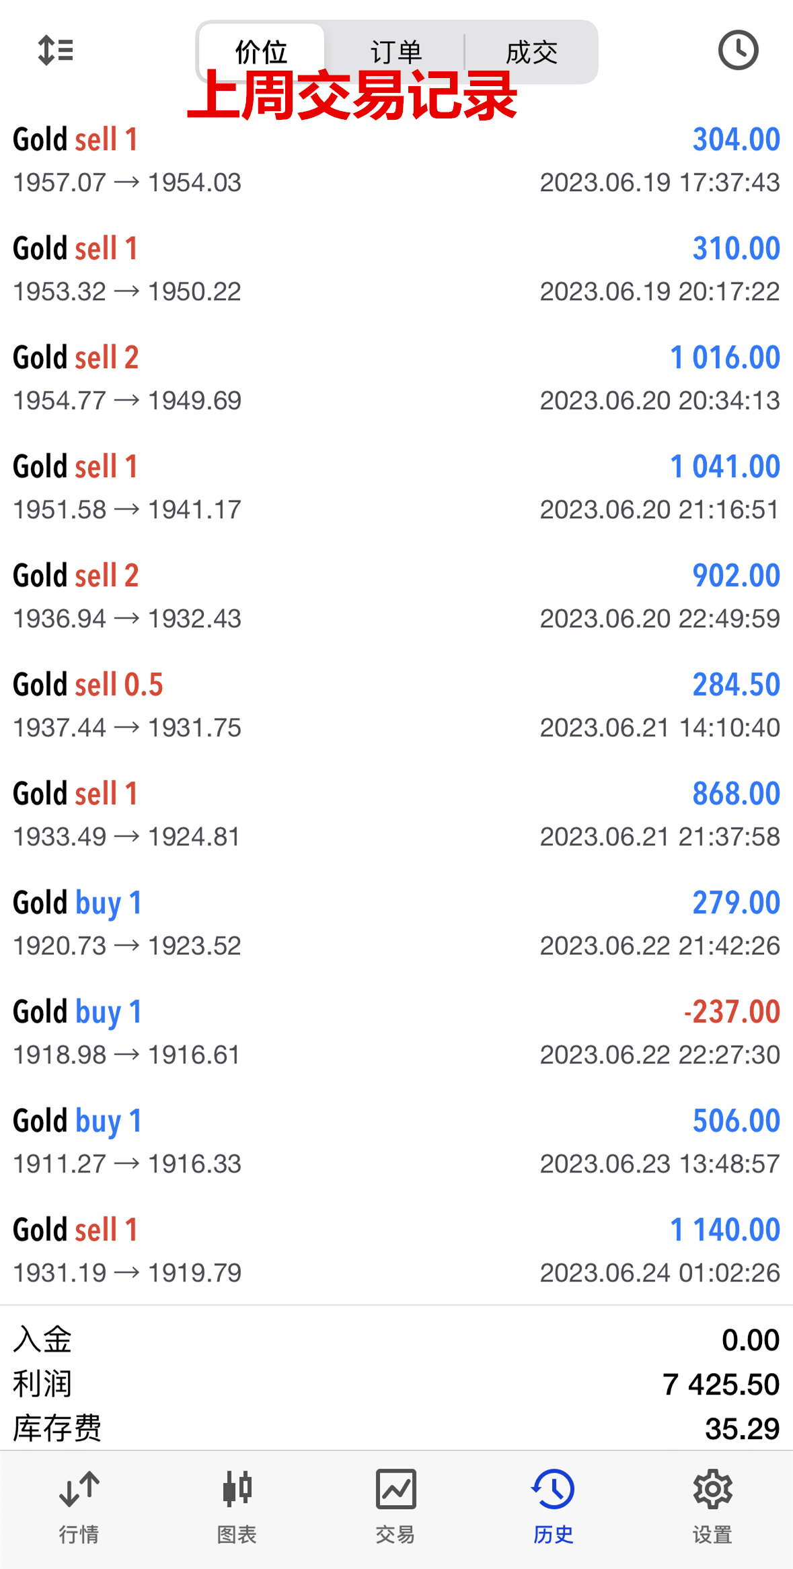Switch to the 价位 tab

coord(262,52)
